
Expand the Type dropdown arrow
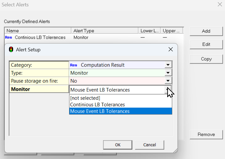click(168, 73)
